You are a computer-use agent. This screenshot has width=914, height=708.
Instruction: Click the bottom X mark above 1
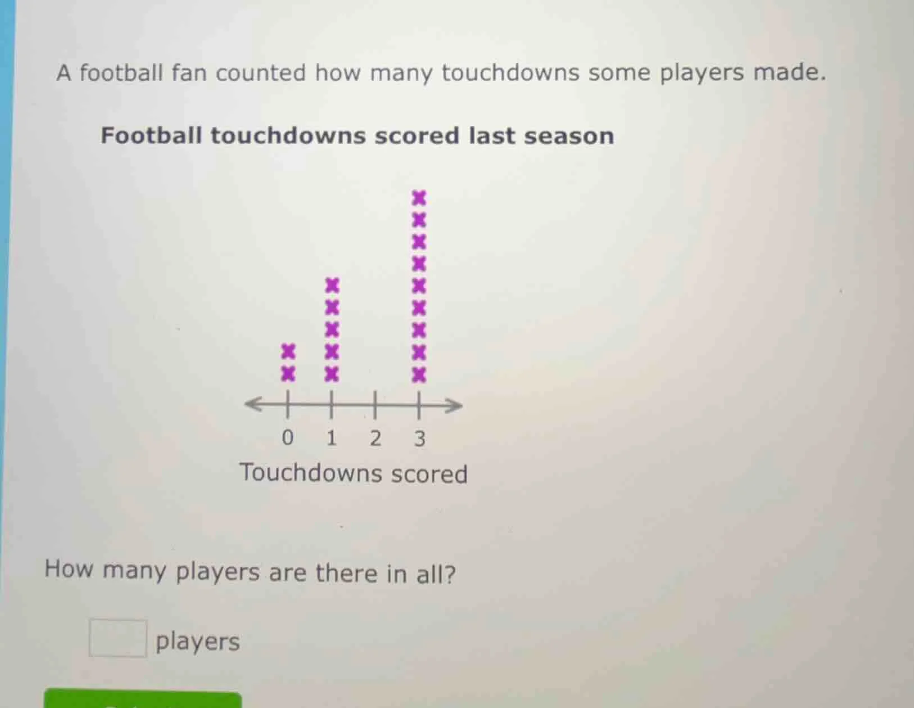coord(332,373)
